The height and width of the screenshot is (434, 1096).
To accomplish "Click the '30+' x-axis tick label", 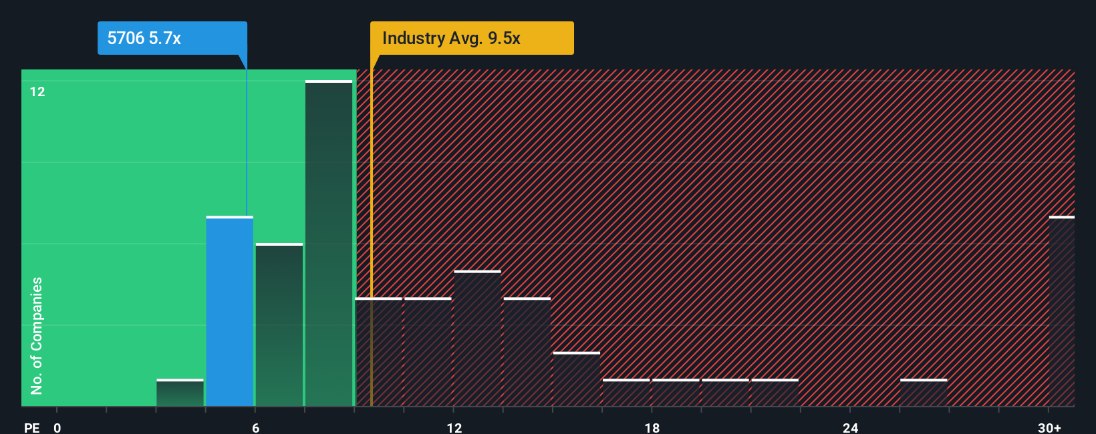I will [x=1050, y=427].
